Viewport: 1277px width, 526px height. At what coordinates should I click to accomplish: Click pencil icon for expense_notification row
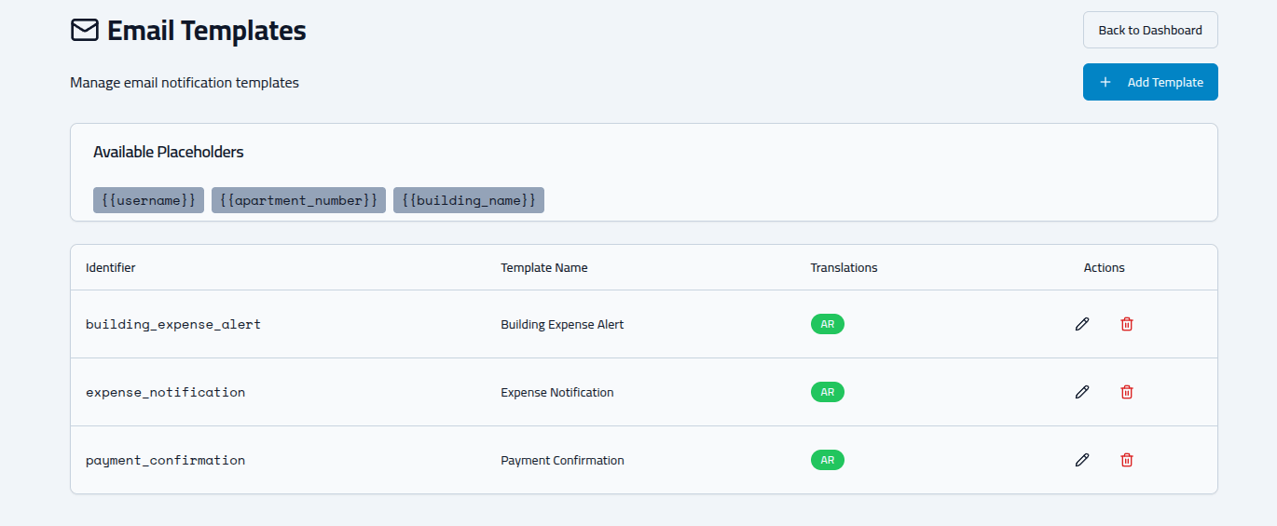[1081, 392]
